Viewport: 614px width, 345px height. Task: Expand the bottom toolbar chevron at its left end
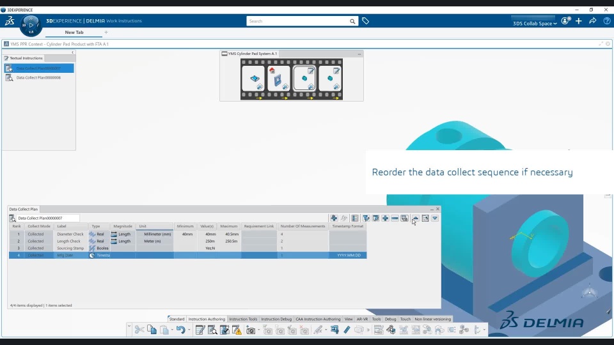[129, 326]
